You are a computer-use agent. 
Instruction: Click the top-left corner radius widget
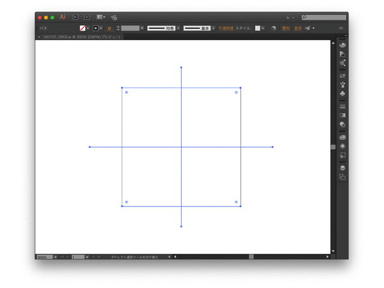coord(127,92)
